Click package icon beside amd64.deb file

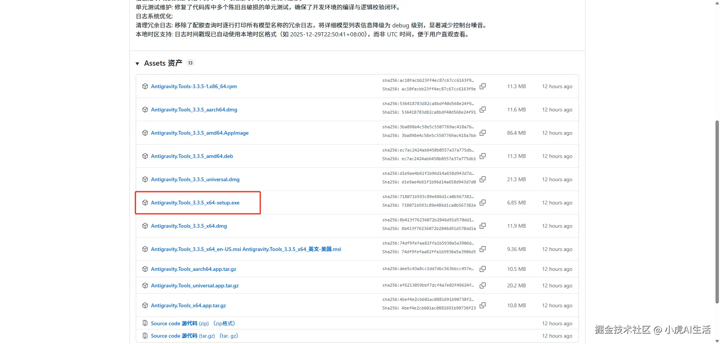[x=145, y=156]
